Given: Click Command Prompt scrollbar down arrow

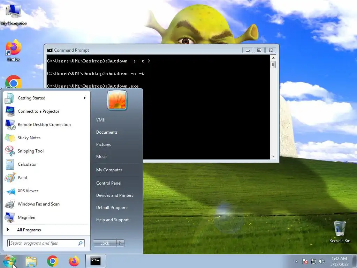Looking at the screenshot, I should 273,157.
